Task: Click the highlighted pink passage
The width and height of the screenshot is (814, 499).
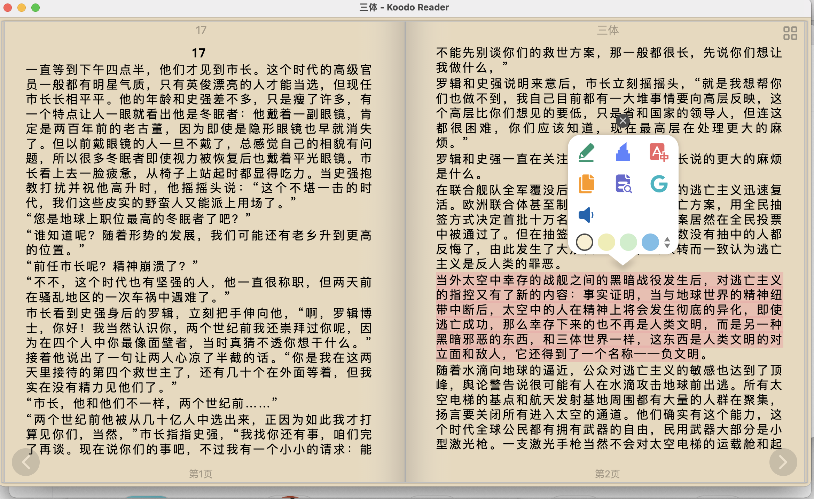Action: pos(609,317)
